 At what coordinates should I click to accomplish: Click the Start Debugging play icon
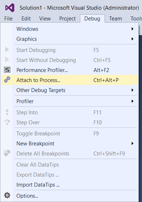pyautogui.click(x=7, y=49)
